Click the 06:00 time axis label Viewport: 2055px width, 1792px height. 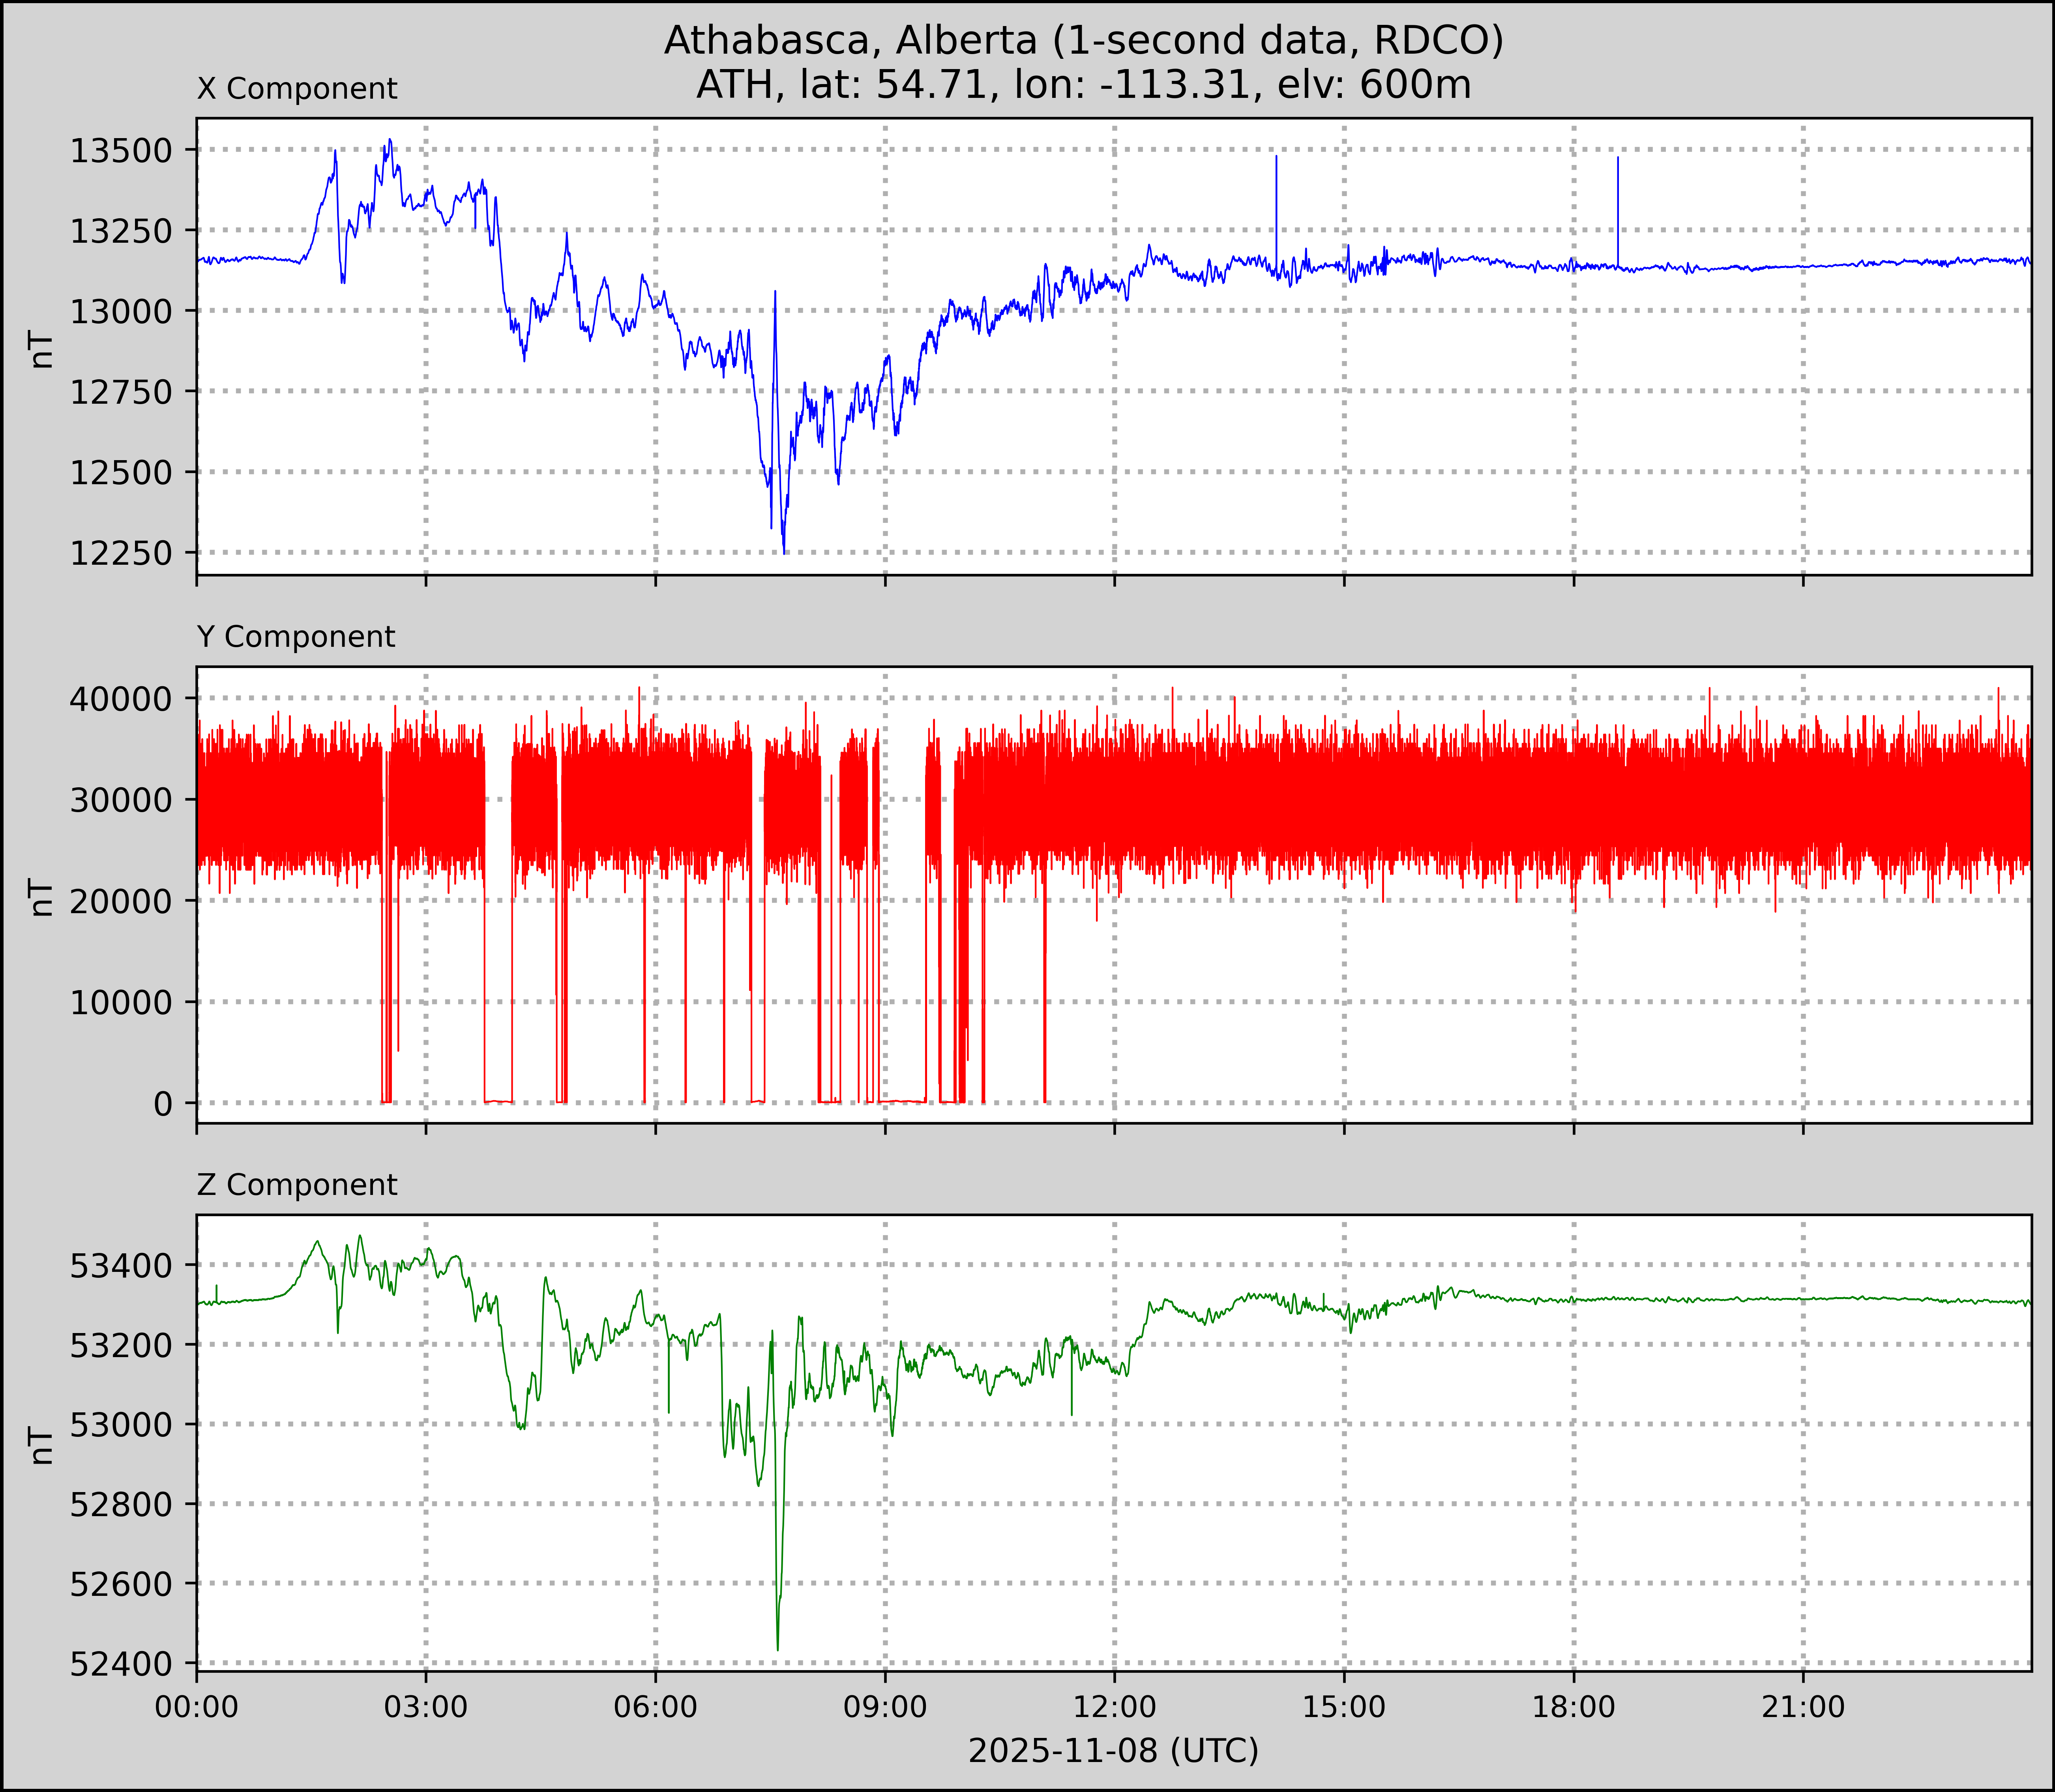656,1707
